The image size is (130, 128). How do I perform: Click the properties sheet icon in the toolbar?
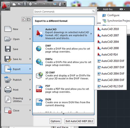[x=60, y=4]
